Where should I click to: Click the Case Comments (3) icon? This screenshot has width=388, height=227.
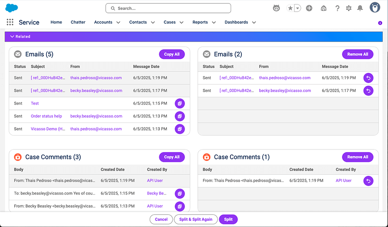pos(18,157)
